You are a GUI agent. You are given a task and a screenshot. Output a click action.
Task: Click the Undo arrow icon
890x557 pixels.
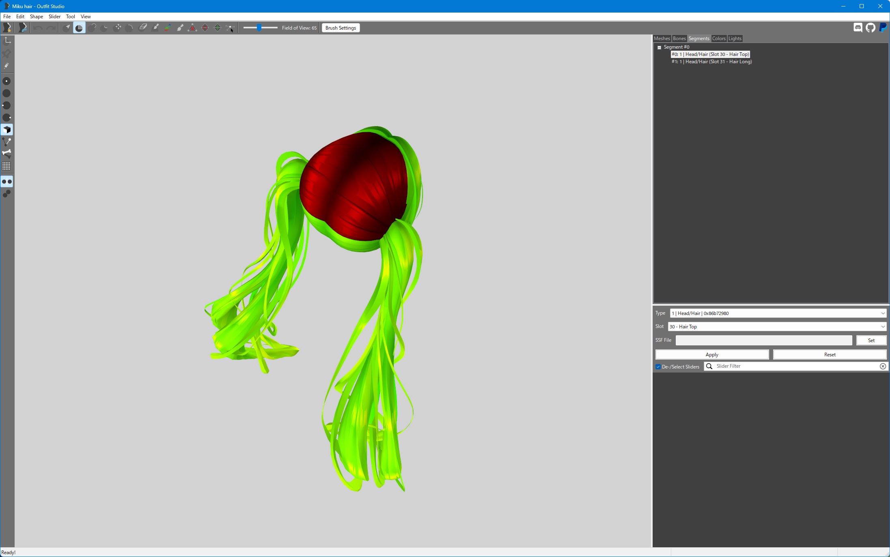tap(38, 28)
